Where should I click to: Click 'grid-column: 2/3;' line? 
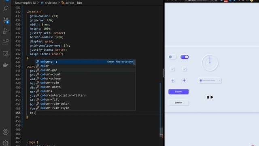coord(44,16)
